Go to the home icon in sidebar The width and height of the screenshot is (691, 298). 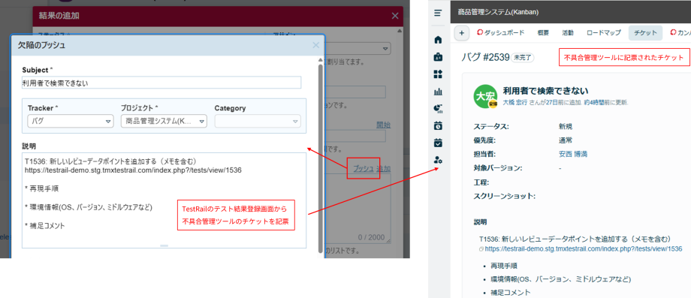438,40
